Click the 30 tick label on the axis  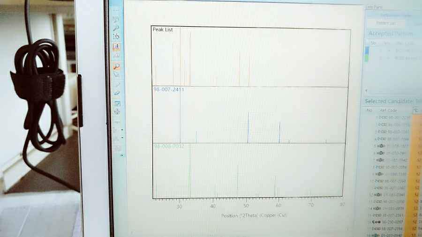coord(179,207)
